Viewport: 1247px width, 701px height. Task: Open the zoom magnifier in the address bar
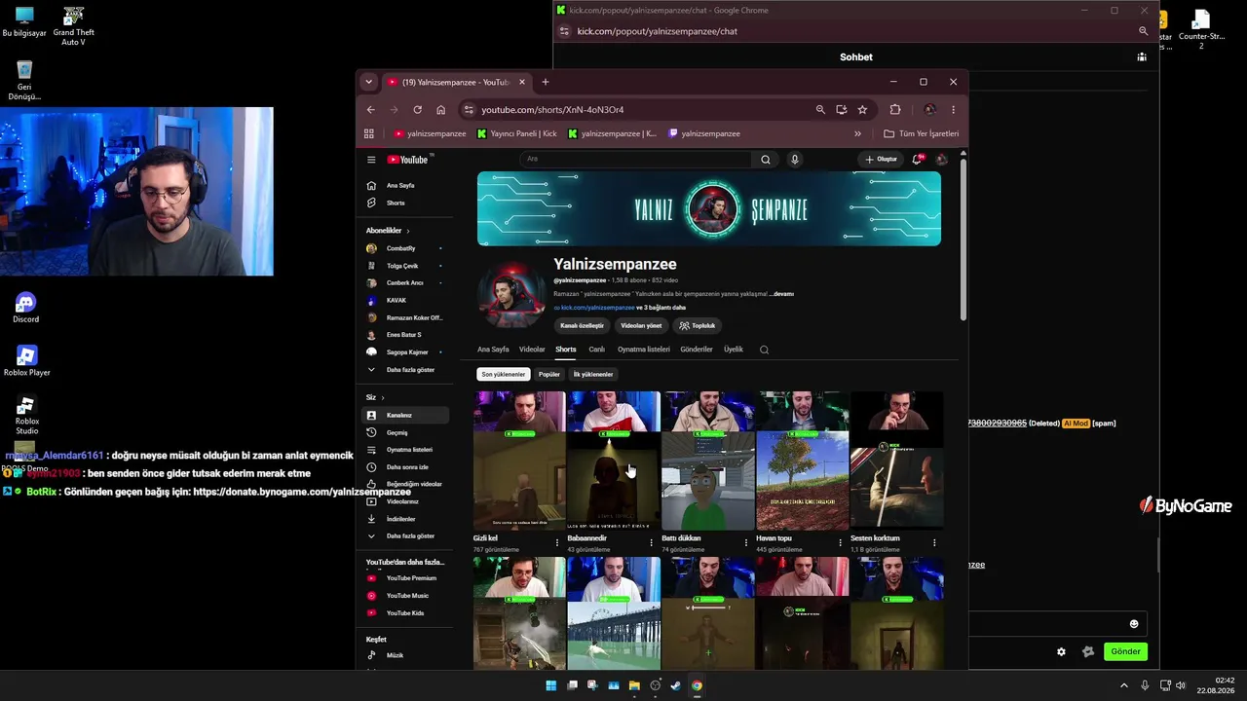pyautogui.click(x=820, y=110)
